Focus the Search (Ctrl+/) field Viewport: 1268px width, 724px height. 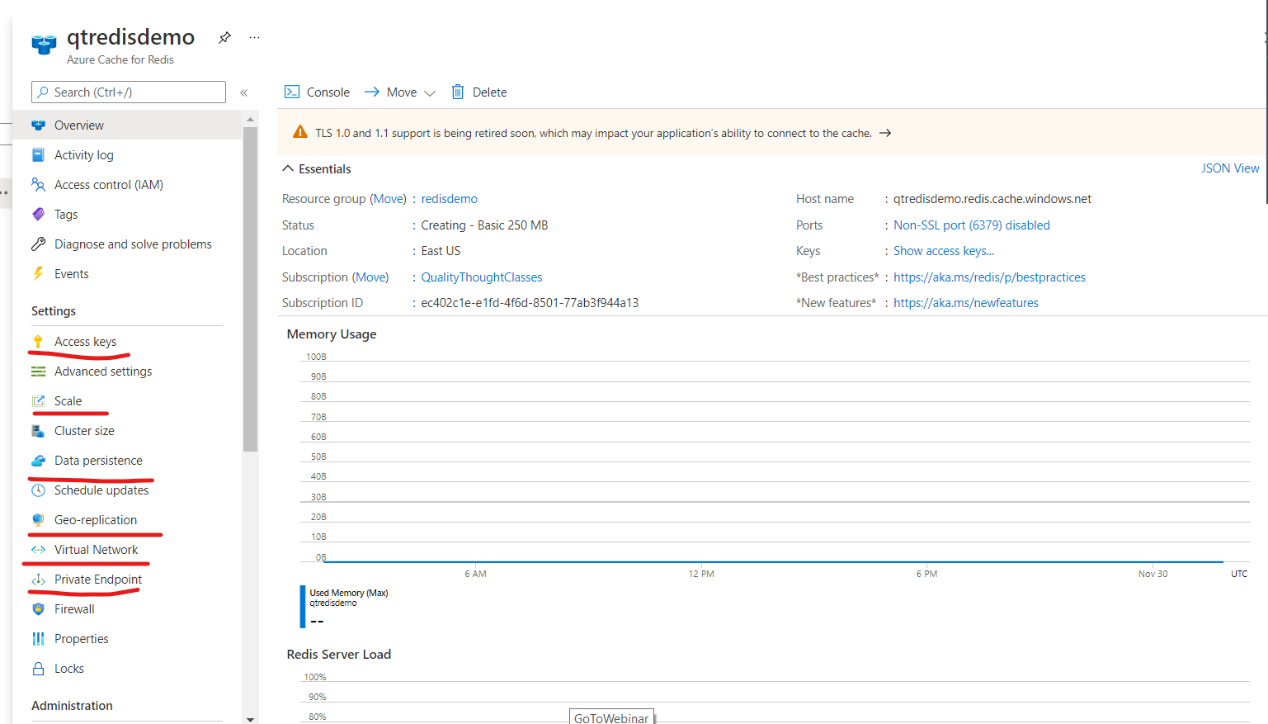(x=129, y=92)
